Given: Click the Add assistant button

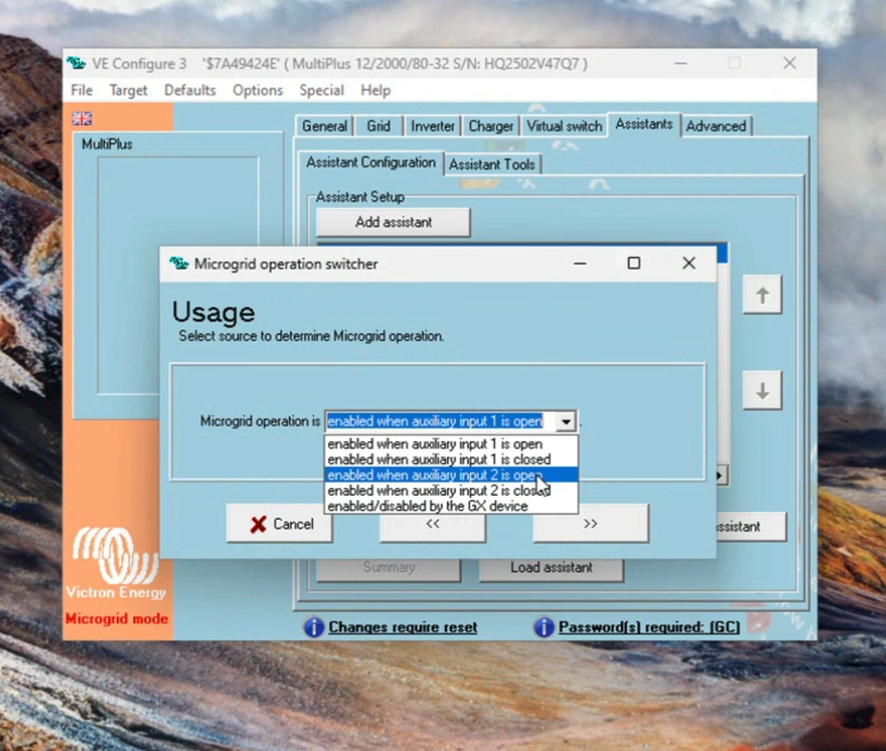Looking at the screenshot, I should click(x=393, y=222).
